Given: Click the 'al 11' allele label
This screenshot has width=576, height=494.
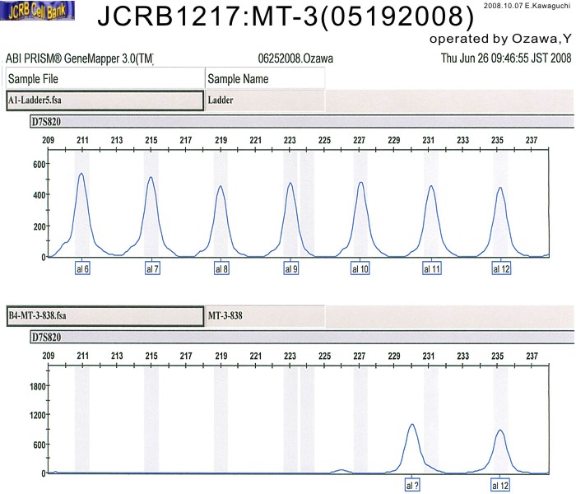Looking at the screenshot, I should (431, 268).
